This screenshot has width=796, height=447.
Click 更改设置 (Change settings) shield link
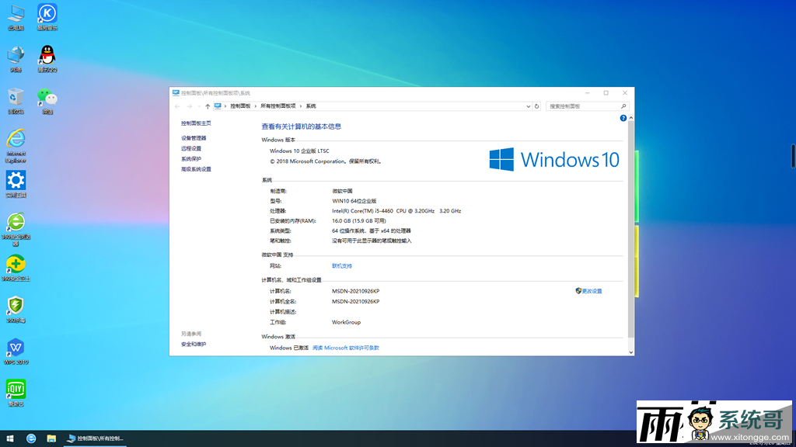pos(588,291)
